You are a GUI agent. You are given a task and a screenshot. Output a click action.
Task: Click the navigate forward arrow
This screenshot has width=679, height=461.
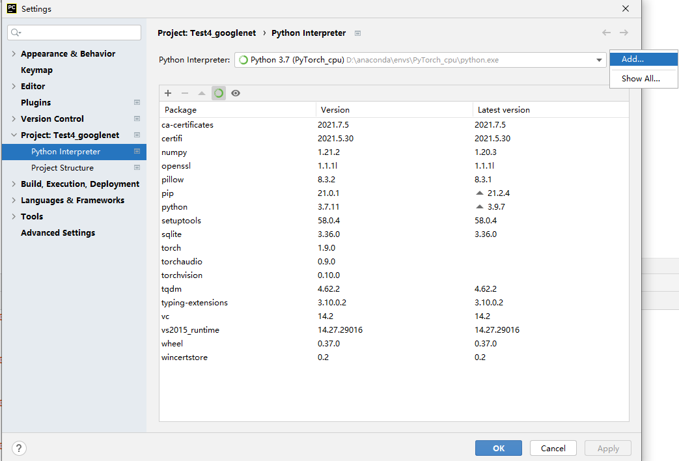click(x=624, y=33)
